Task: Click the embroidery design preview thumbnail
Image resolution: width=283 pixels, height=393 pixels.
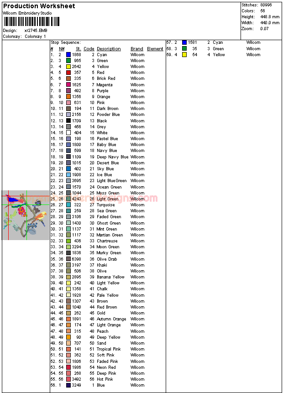Action: pos(25,215)
